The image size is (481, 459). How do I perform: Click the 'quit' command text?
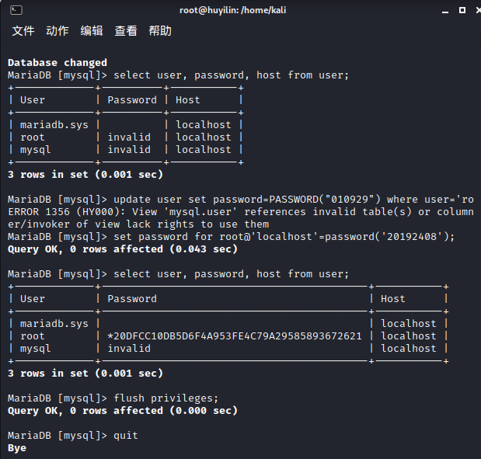(x=126, y=436)
